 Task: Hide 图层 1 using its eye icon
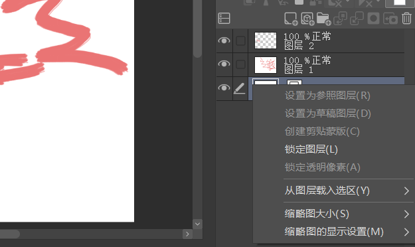coord(224,64)
